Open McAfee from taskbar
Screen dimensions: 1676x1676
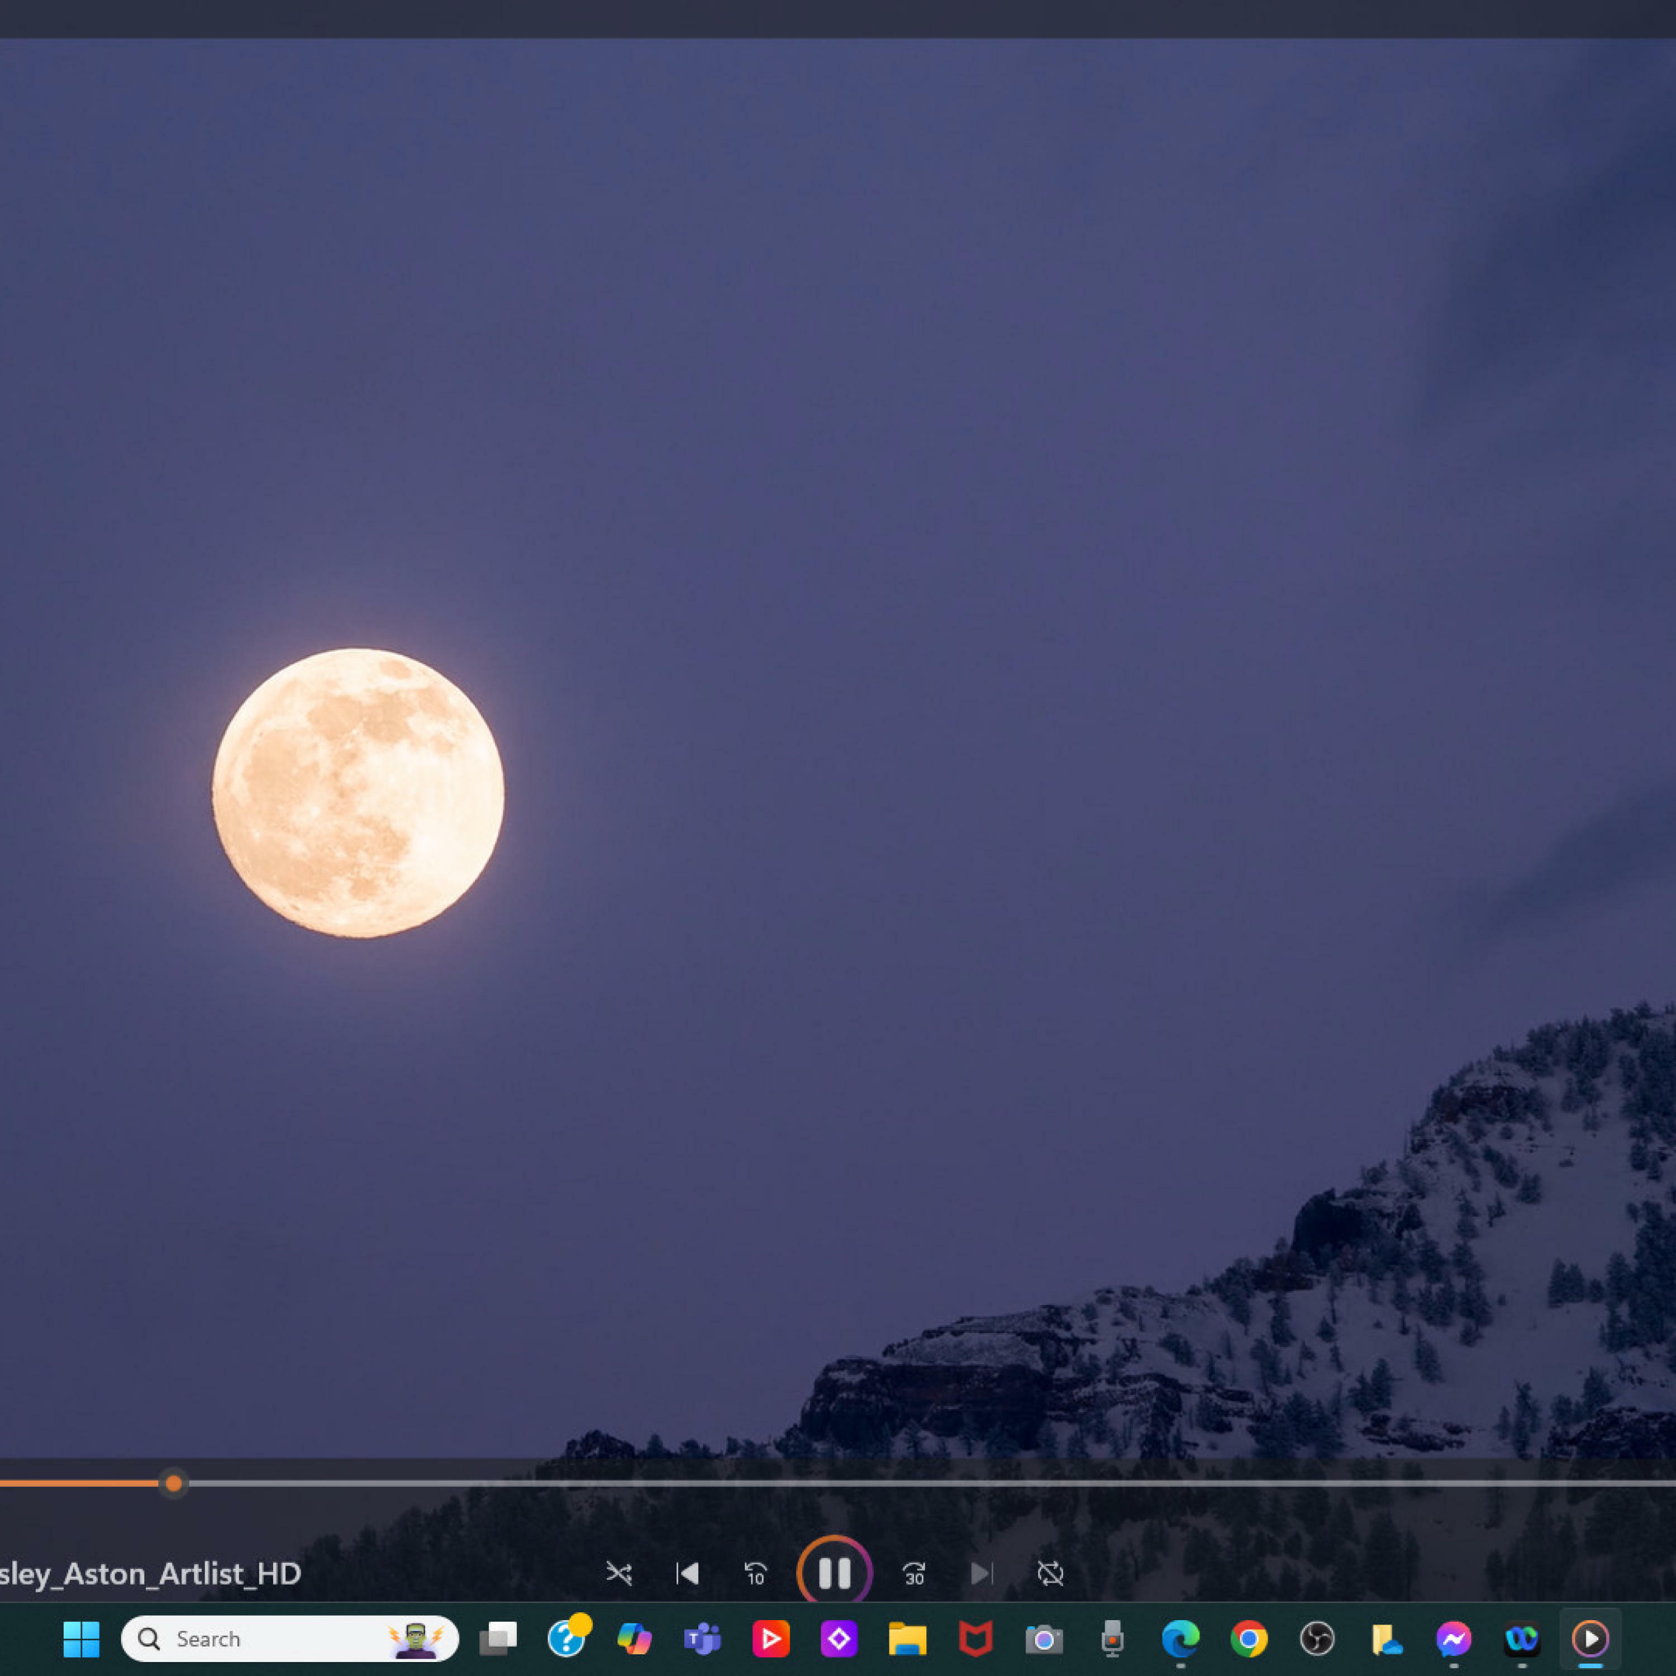975,1639
